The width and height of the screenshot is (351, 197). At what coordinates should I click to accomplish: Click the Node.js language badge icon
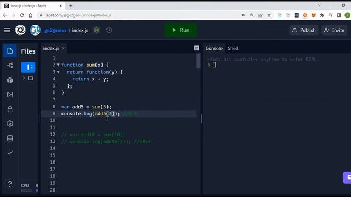(x=97, y=30)
